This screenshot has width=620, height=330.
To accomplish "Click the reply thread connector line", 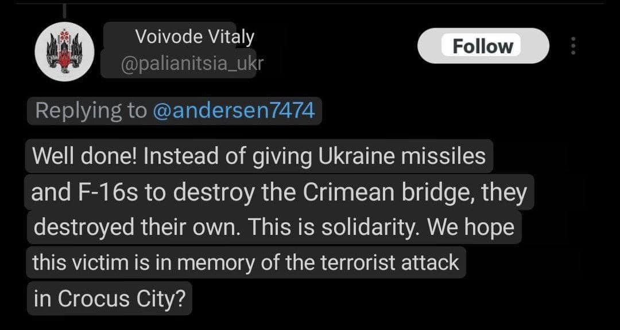I will [63, 10].
